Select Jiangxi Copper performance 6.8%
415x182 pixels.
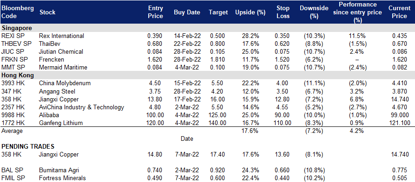357,99
